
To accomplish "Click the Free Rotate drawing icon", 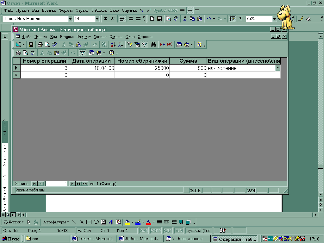I will [36, 222].
